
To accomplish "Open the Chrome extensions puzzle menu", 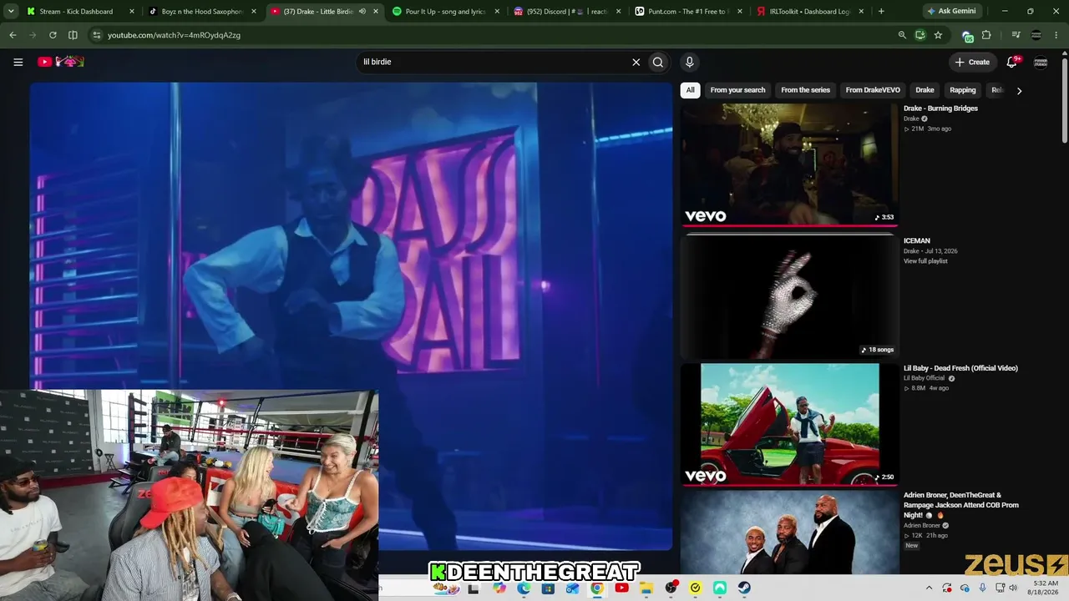I will pos(986,35).
